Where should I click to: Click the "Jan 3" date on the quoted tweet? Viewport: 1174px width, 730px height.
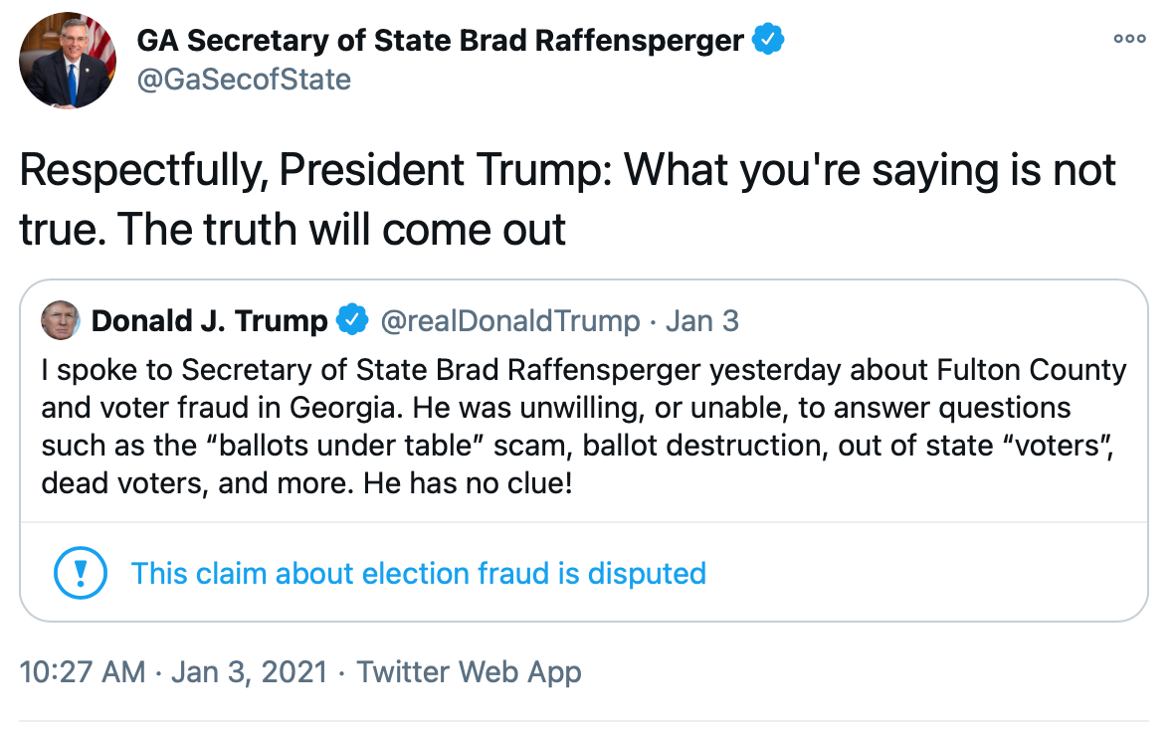pyautogui.click(x=702, y=321)
